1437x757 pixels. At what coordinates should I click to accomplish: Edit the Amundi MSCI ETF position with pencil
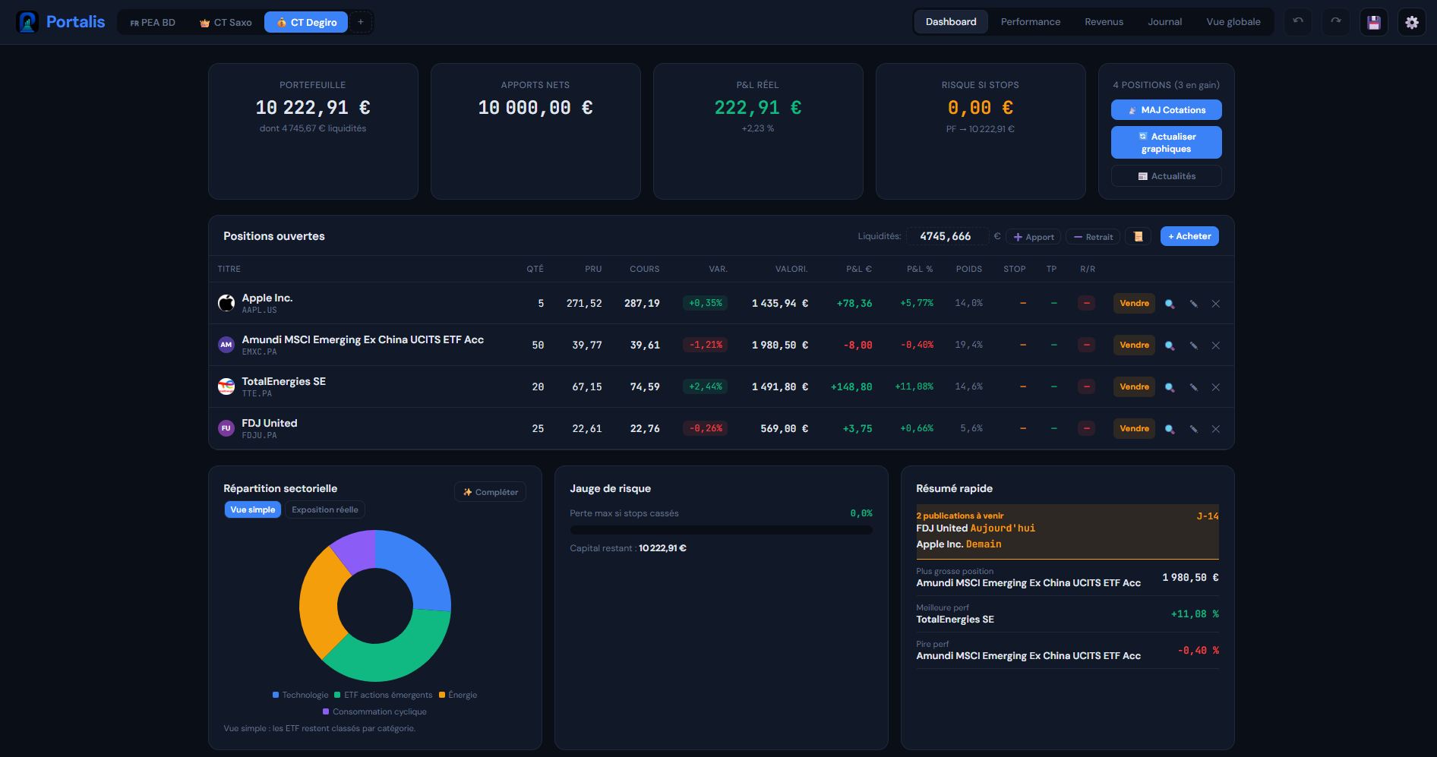1193,345
